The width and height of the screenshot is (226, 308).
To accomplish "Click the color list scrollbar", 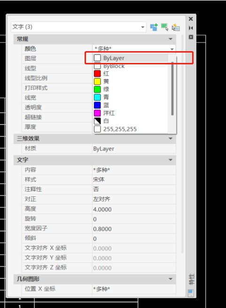I will 172,89.
